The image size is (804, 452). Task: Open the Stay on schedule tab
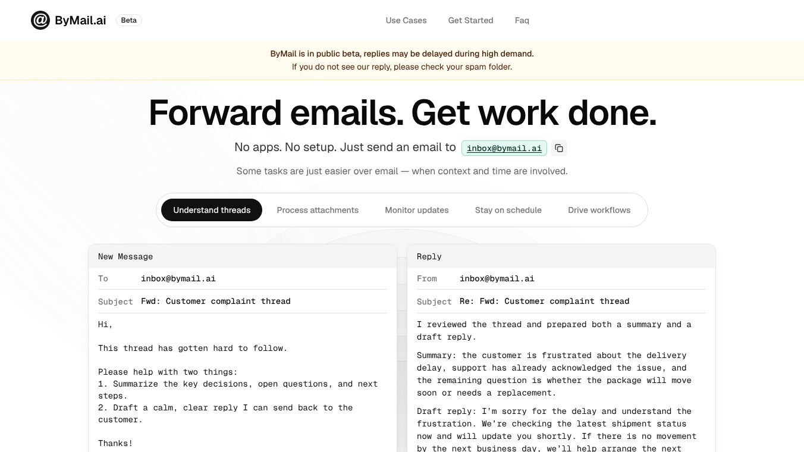coord(508,210)
